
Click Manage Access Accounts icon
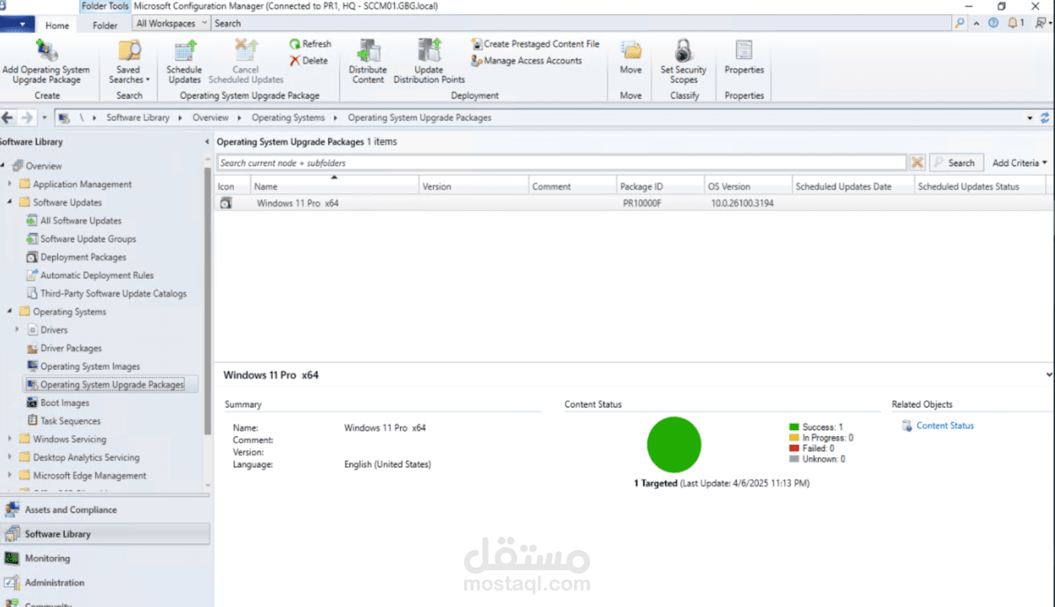click(x=477, y=61)
